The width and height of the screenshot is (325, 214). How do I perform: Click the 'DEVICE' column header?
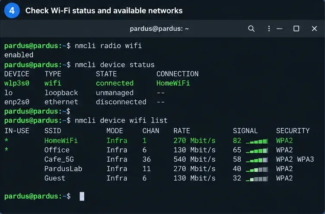pyautogui.click(x=17, y=74)
